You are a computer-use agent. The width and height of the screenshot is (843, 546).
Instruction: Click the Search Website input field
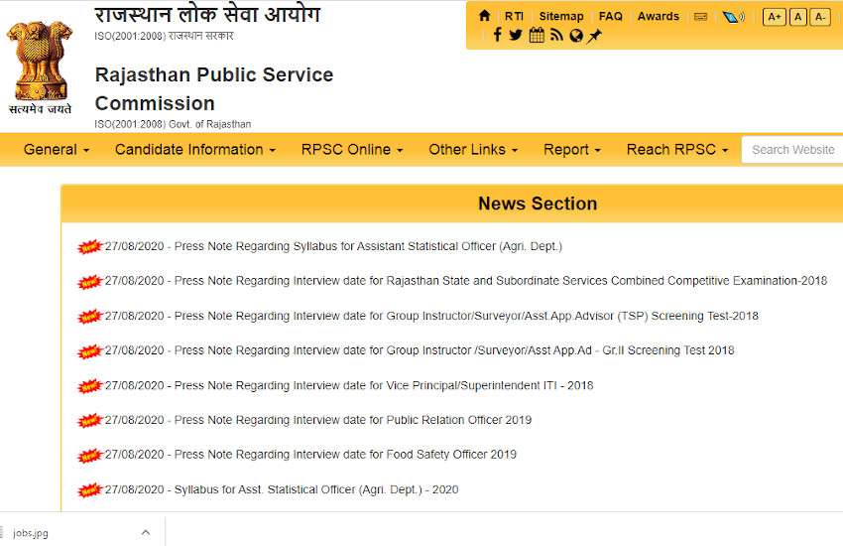793,150
